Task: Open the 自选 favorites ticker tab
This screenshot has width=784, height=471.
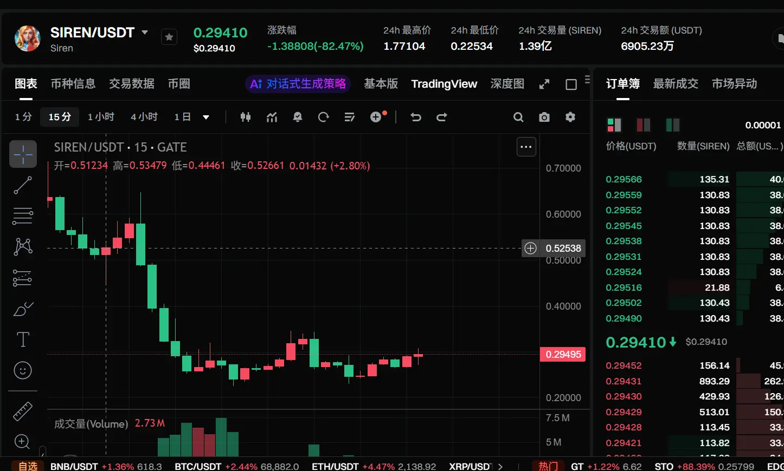Action: point(28,466)
